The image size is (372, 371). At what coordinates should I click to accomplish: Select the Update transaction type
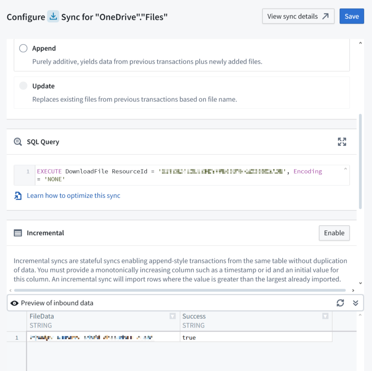pos(23,86)
